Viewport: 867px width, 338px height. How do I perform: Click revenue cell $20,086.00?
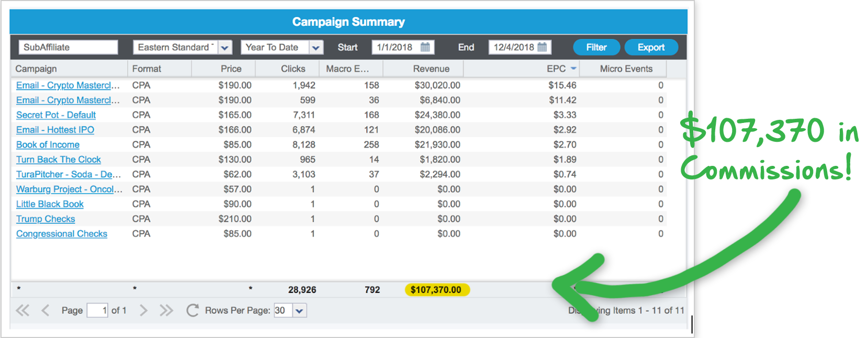[x=437, y=130]
